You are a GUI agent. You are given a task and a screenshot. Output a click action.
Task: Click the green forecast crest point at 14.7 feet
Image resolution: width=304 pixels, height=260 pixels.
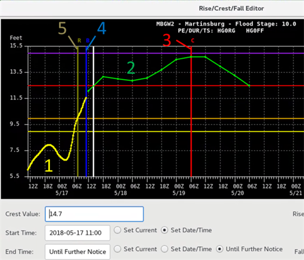[x=191, y=57]
